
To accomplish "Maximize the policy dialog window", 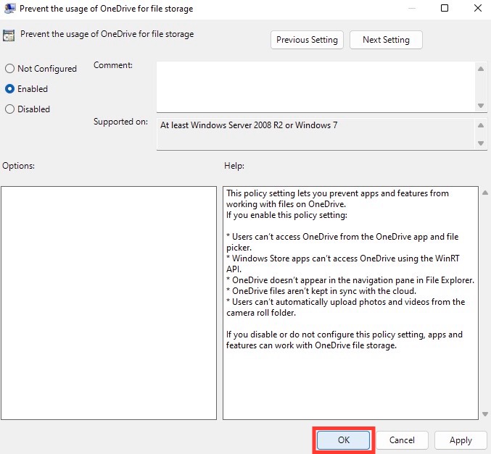I will tap(445, 8).
